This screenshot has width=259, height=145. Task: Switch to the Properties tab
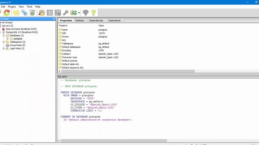(66, 21)
